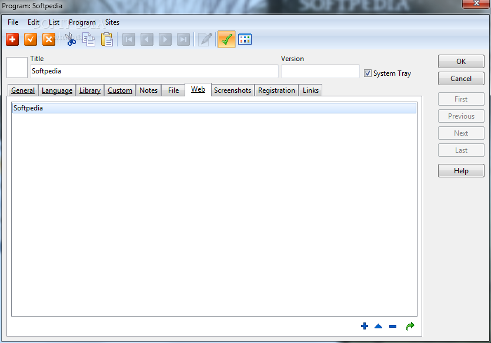Click the Next button
491x343 pixels.
[x=461, y=133]
